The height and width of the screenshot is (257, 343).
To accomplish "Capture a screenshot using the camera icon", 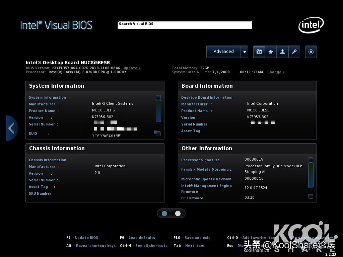I will (x=259, y=52).
